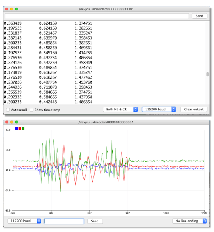214x232 pixels.
Task: Click Send in the Serial Monitor window
Action: pos(199,16)
